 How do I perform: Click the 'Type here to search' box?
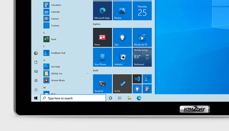(x=73, y=98)
